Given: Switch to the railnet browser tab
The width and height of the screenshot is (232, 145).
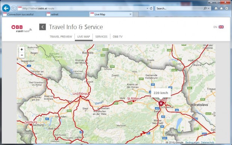Looking at the screenshot, I should tap(67, 14).
